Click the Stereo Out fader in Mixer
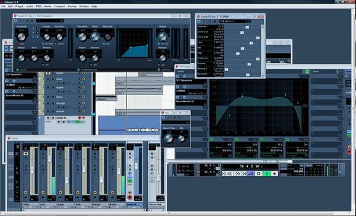This screenshot has width=356, height=216. click(158, 178)
